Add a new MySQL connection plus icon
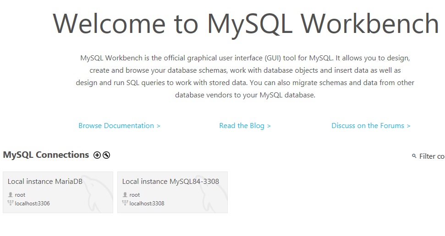The image size is (445, 236). 97,155
